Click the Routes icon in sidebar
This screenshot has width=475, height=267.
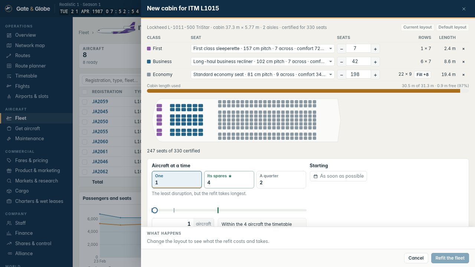coord(9,56)
